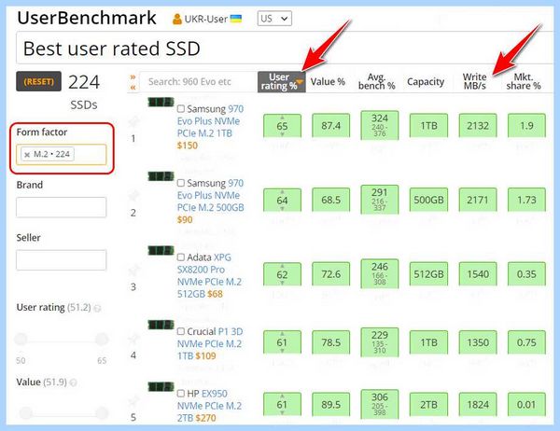Click the User rating info icon

97,308
